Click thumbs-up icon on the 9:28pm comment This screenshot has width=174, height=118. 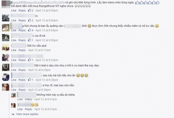coord(30,80)
